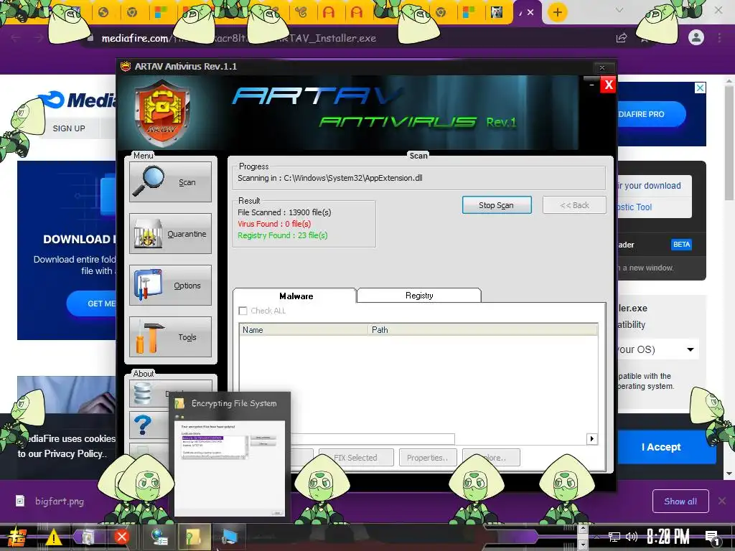The height and width of the screenshot is (551, 735).
Task: Click the red X on ARTAV banner
Action: [609, 85]
